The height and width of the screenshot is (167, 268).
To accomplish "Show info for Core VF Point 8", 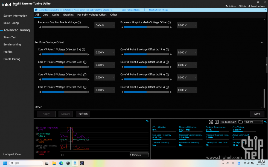I will pyautogui.click(x=167, y=87).
